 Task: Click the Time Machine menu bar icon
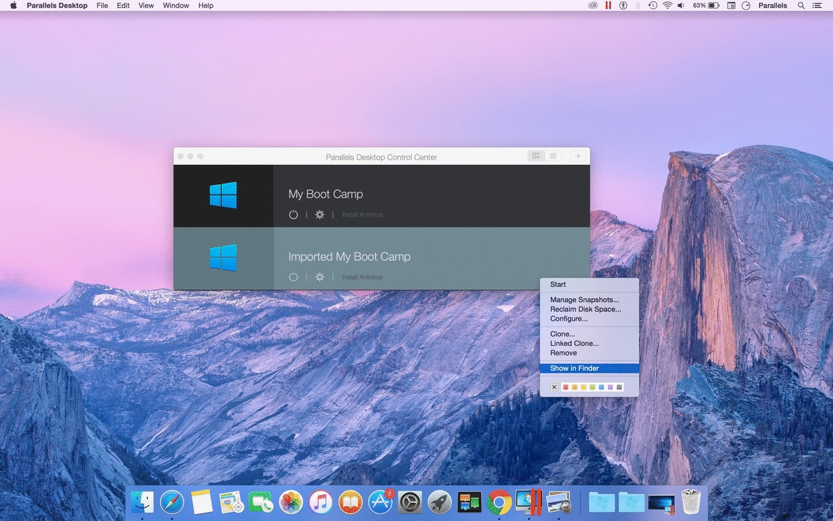[x=653, y=5]
